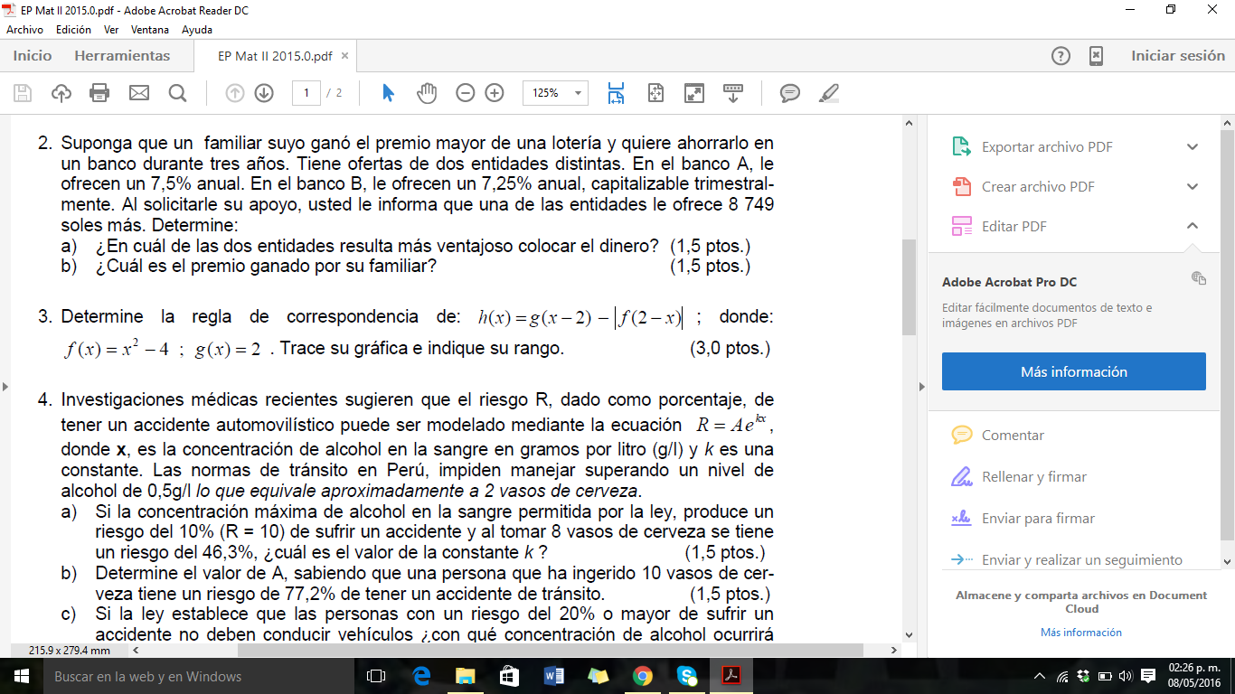This screenshot has height=694, width=1235.
Task: Open the search text magnifier tool
Action: pos(177,93)
